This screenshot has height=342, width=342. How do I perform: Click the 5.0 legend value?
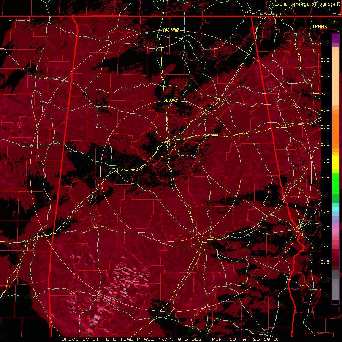point(325,144)
